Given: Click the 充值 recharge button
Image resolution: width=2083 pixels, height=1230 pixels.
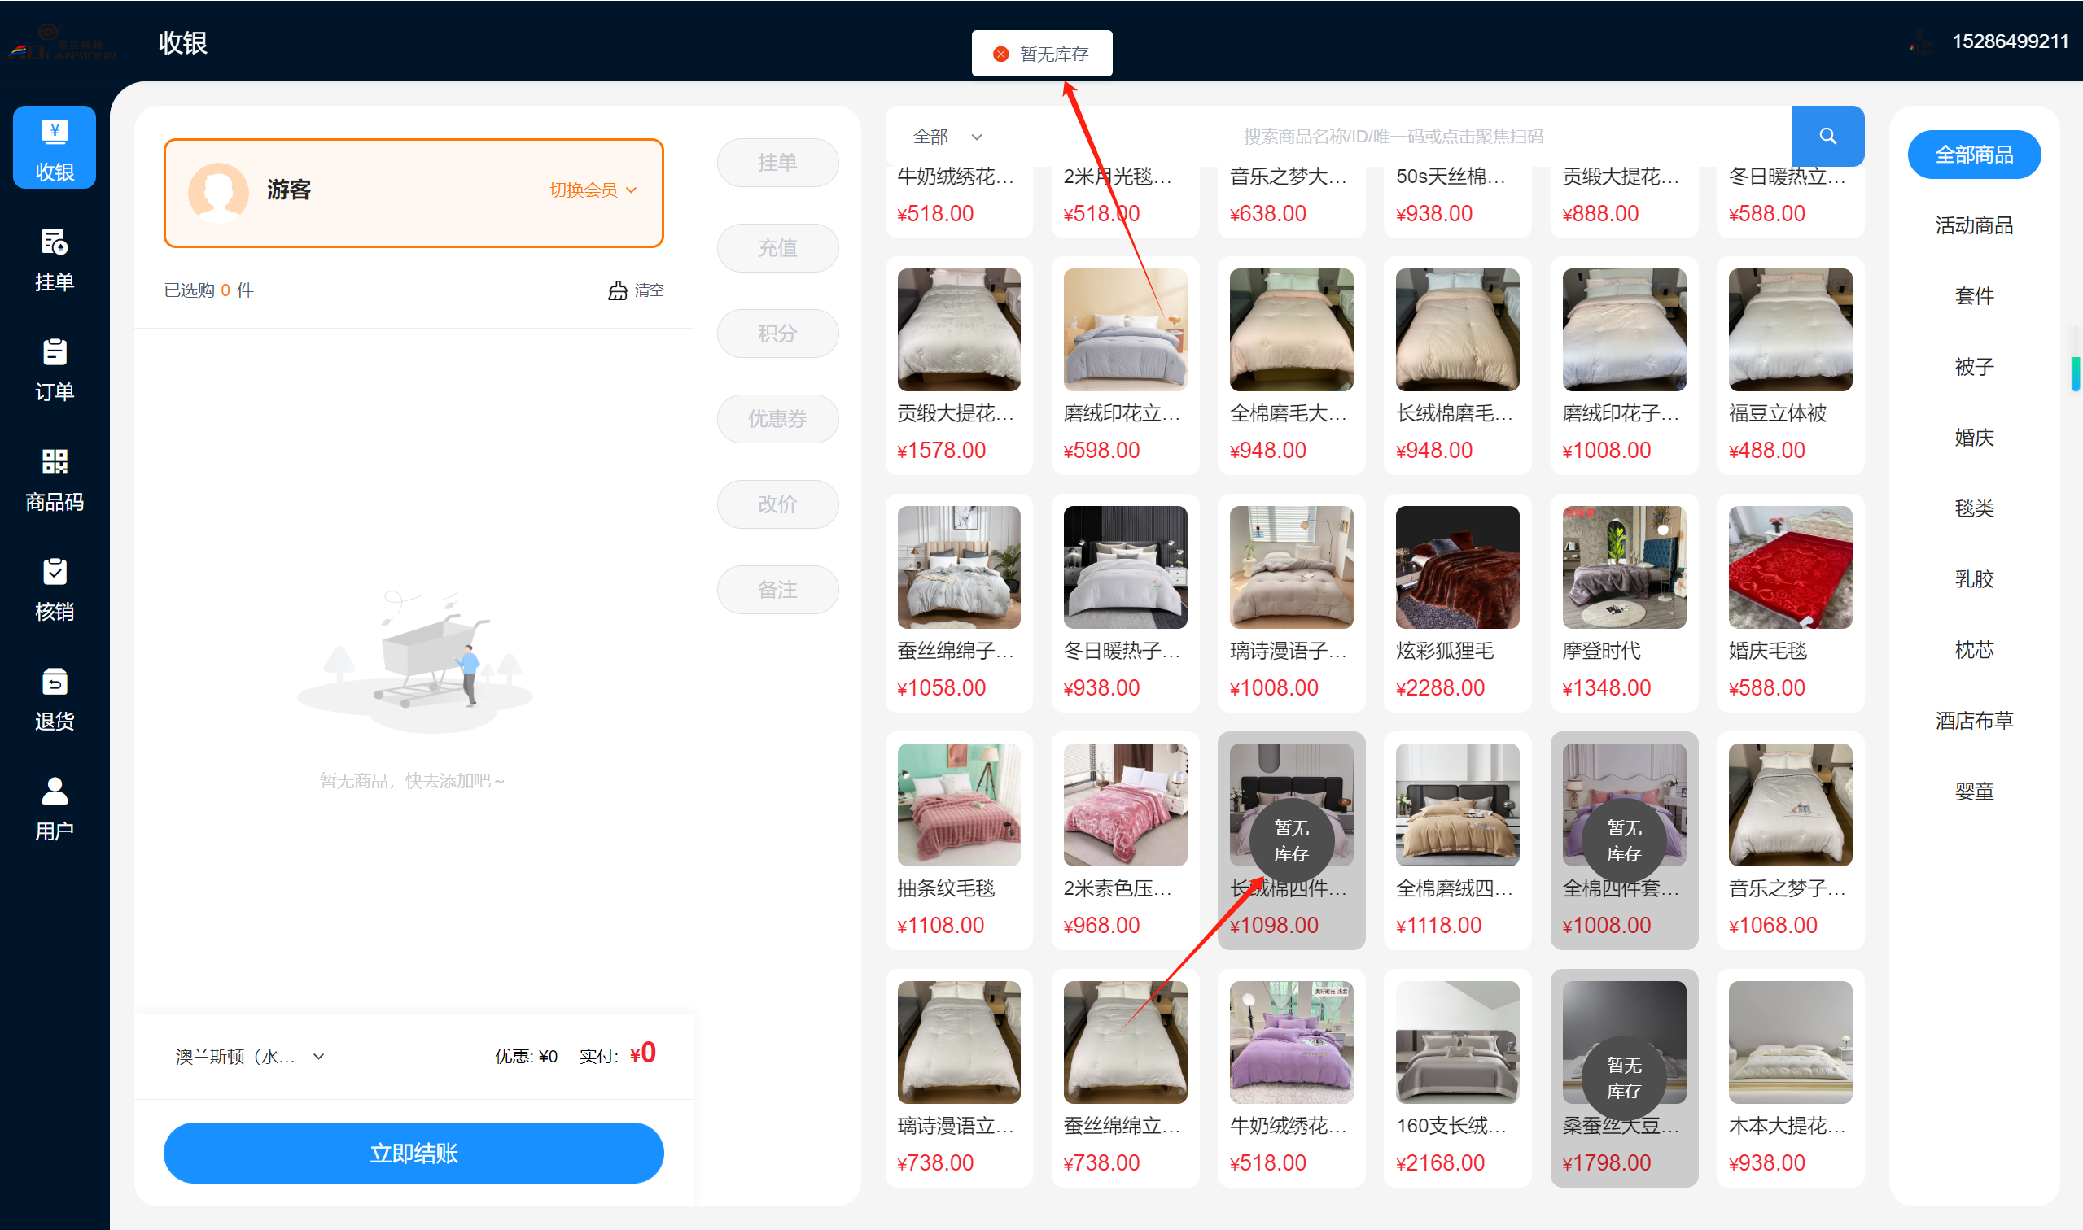Looking at the screenshot, I should click(777, 248).
